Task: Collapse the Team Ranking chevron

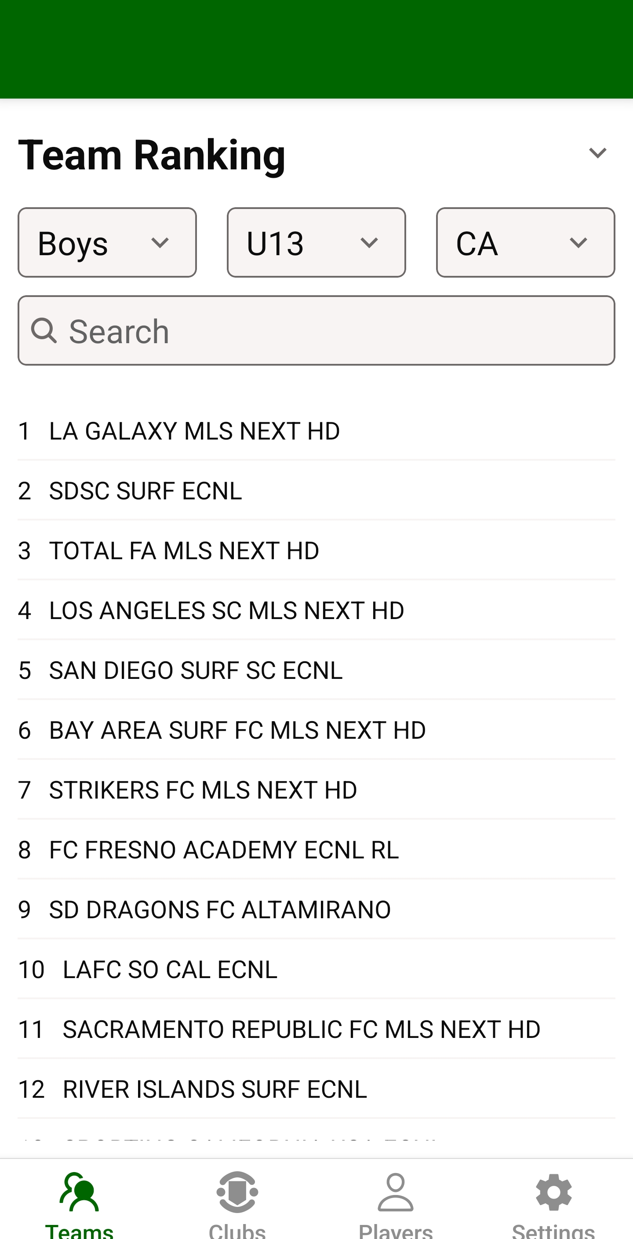Action: point(597,154)
